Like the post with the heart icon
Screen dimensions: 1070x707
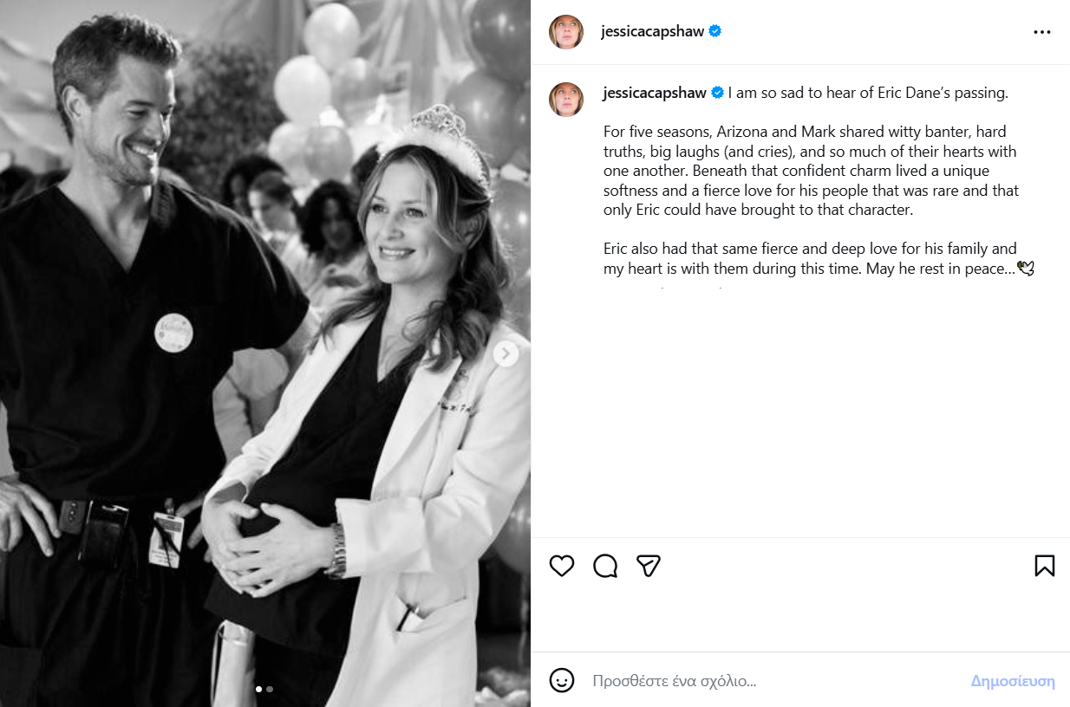[x=562, y=566]
